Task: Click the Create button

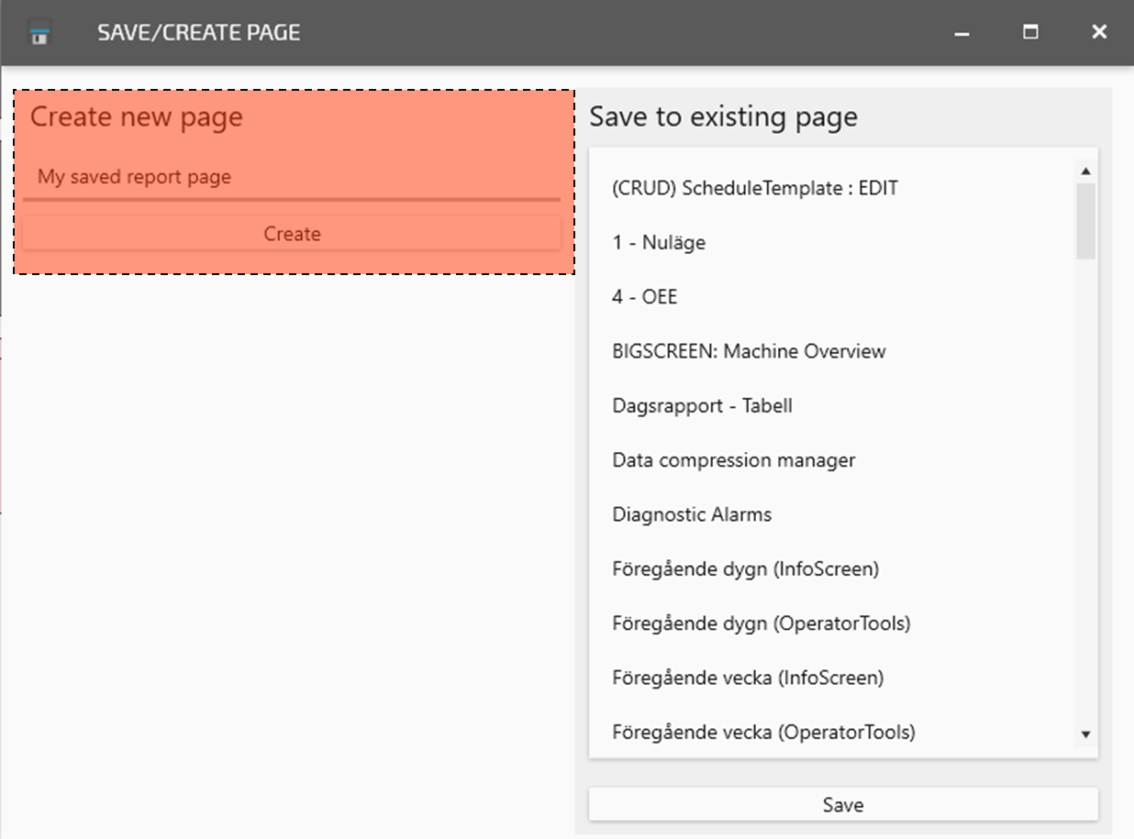Action: pyautogui.click(x=292, y=234)
